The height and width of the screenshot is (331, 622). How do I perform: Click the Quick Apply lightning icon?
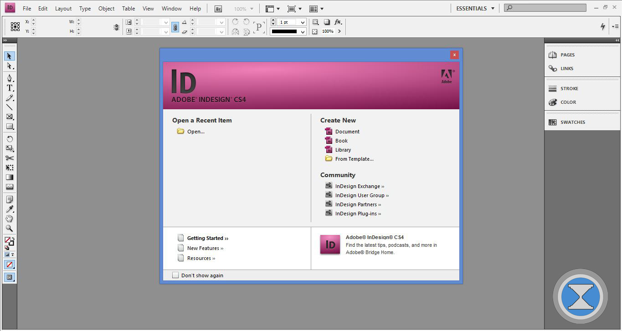click(603, 26)
